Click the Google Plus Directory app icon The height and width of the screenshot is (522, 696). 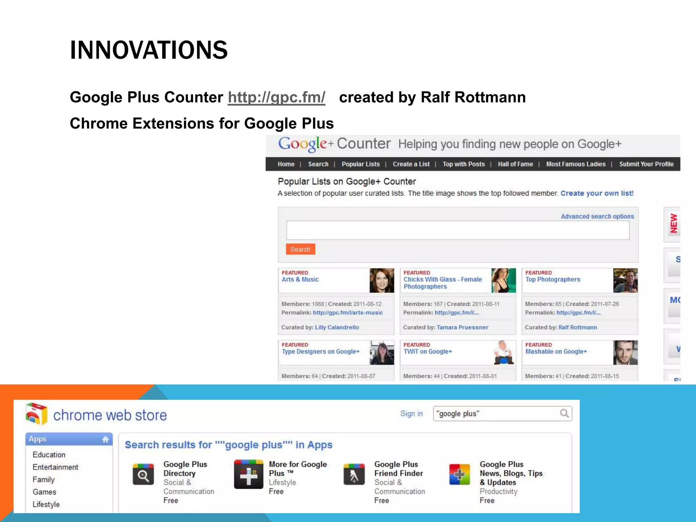pos(143,474)
